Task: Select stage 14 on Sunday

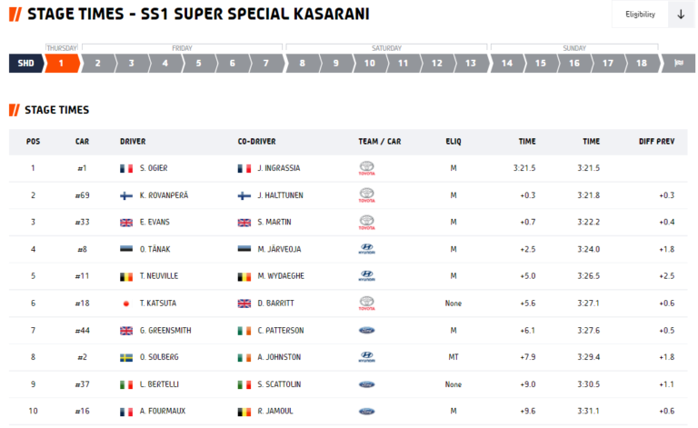Action: click(x=507, y=64)
